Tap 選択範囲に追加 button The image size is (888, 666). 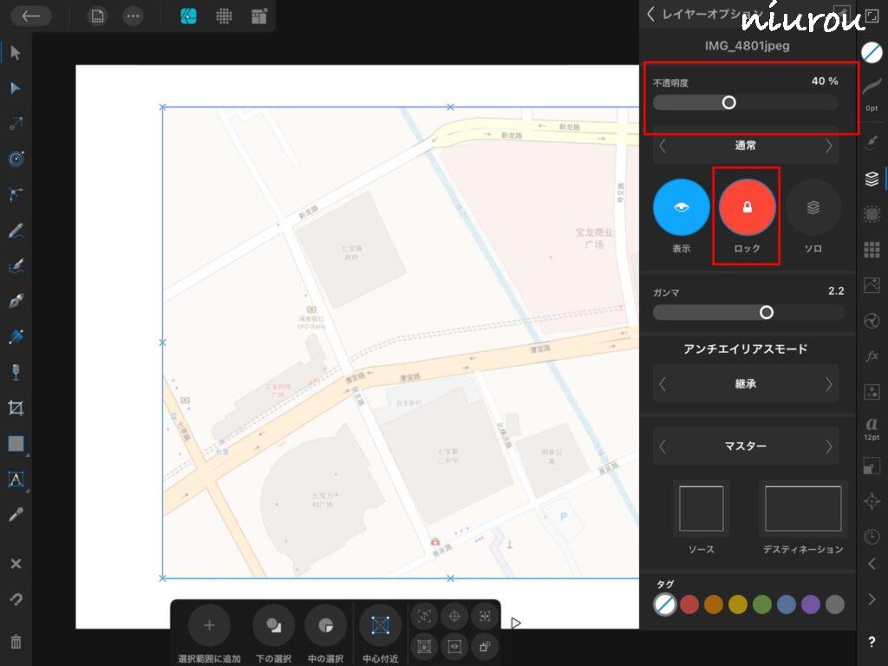[x=209, y=625]
